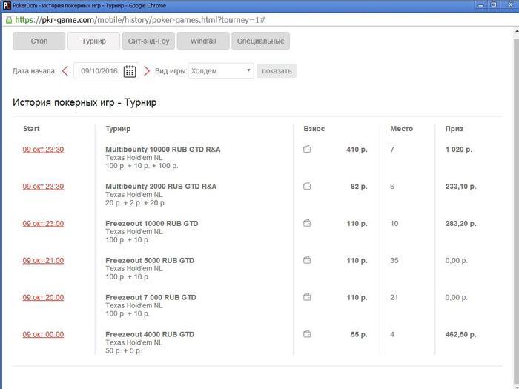Image resolution: width=519 pixels, height=389 pixels.
Task: Click the 82 р. buy-in value
Action: click(359, 187)
